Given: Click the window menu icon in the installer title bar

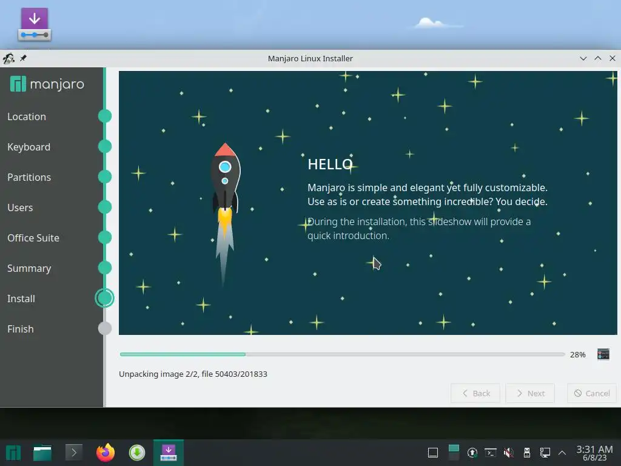Looking at the screenshot, I should coord(8,58).
